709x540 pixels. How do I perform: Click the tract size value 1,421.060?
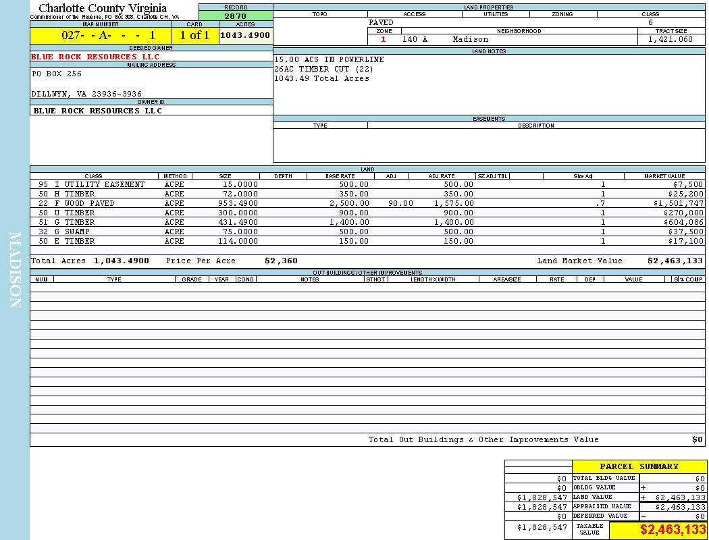point(670,40)
